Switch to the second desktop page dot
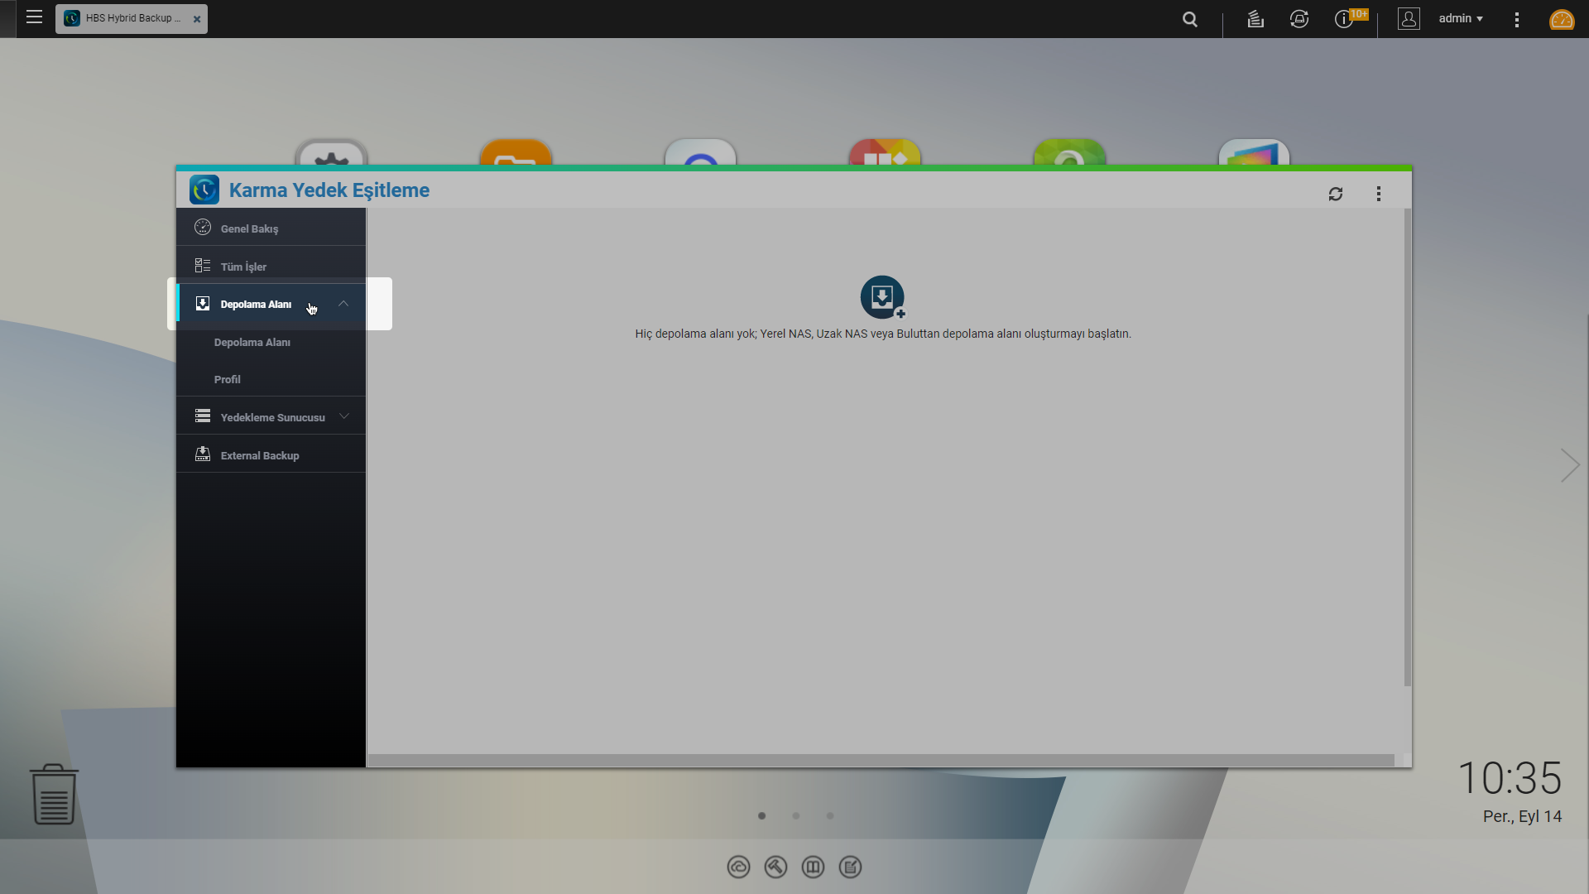 (x=795, y=816)
